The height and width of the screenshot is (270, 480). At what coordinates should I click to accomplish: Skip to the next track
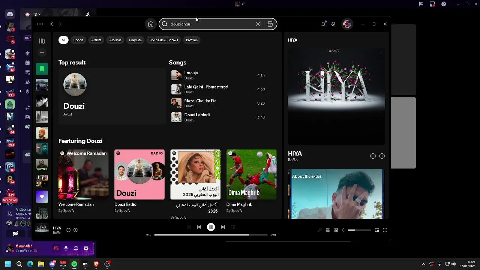pos(223,227)
